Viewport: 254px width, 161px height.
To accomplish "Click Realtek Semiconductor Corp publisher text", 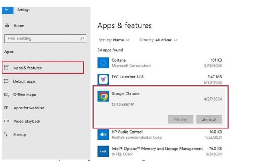I will point(136,137).
